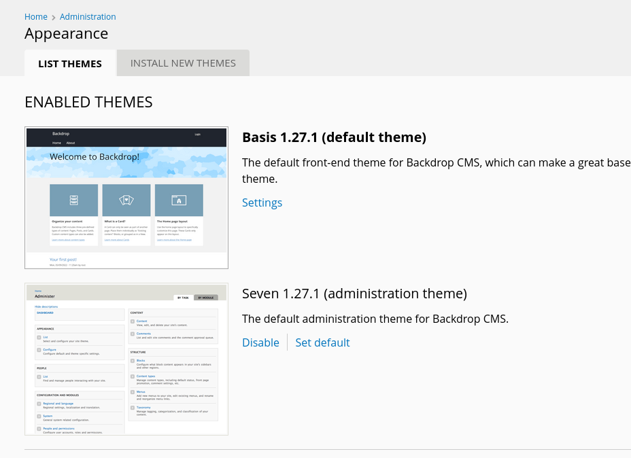
Task: Click the Seven 1.27.1 theme title
Action: click(x=354, y=294)
